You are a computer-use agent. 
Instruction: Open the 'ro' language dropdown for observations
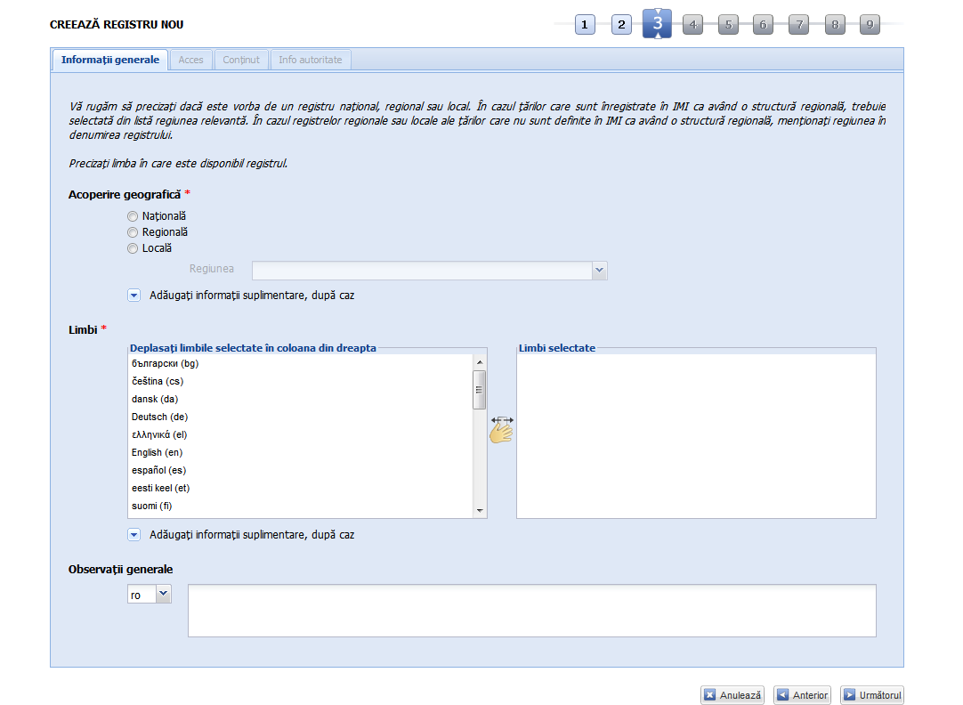pyautogui.click(x=164, y=595)
